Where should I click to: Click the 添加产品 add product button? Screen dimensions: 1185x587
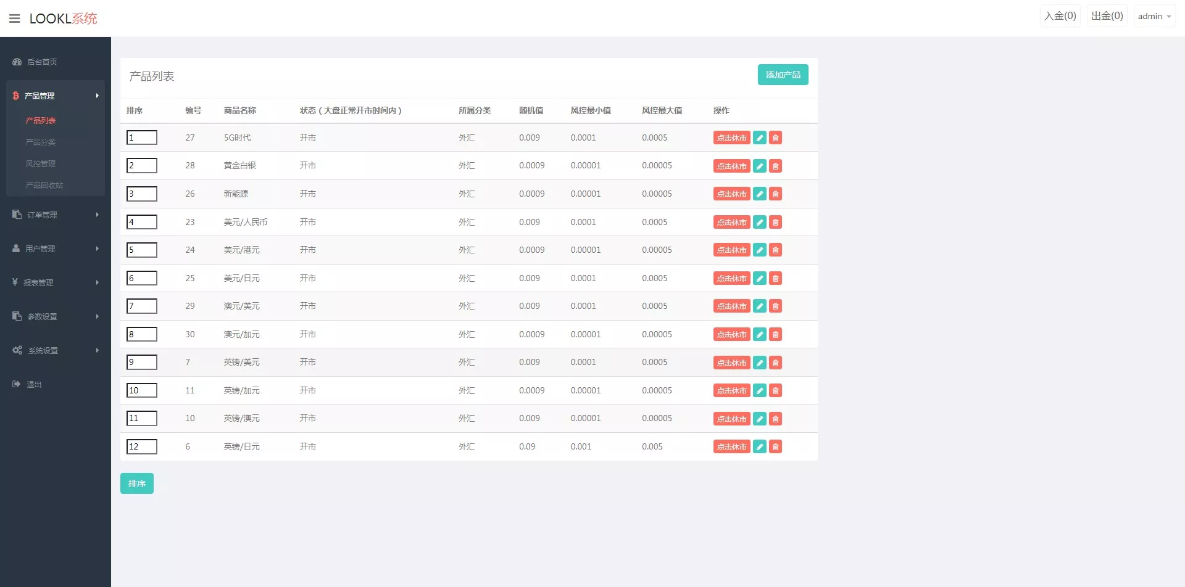tap(783, 75)
